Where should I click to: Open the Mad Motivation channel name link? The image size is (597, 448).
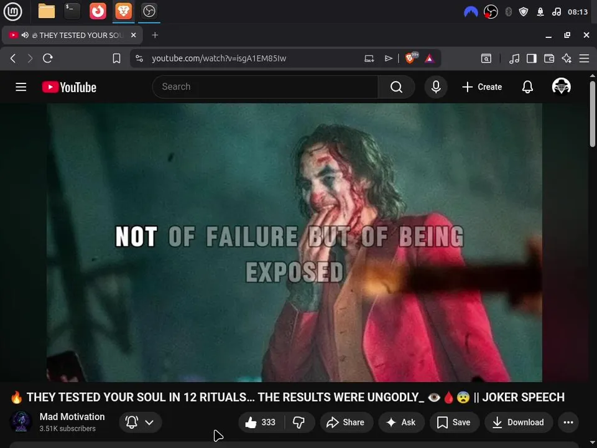(x=72, y=417)
